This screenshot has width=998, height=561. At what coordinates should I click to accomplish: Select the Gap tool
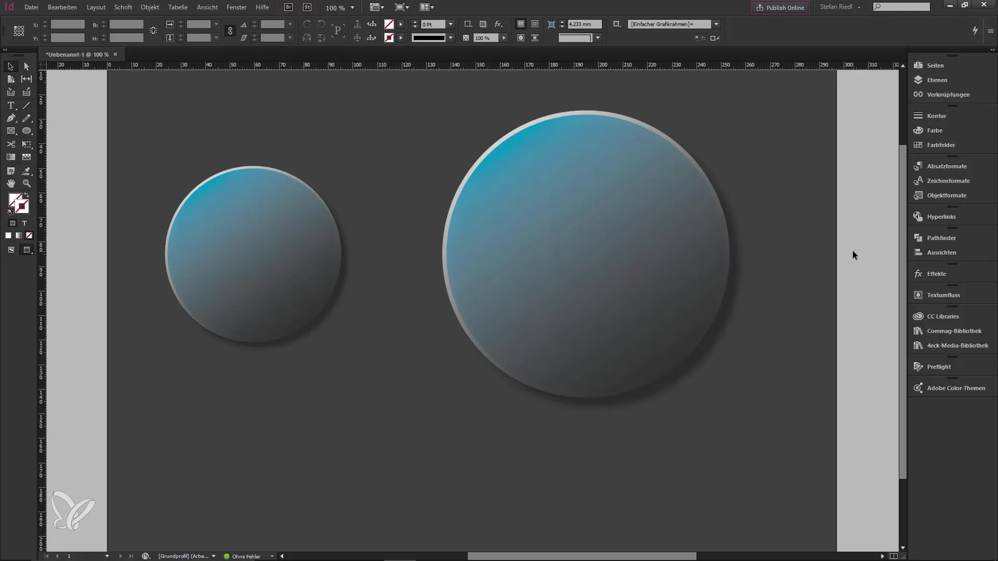click(x=27, y=79)
